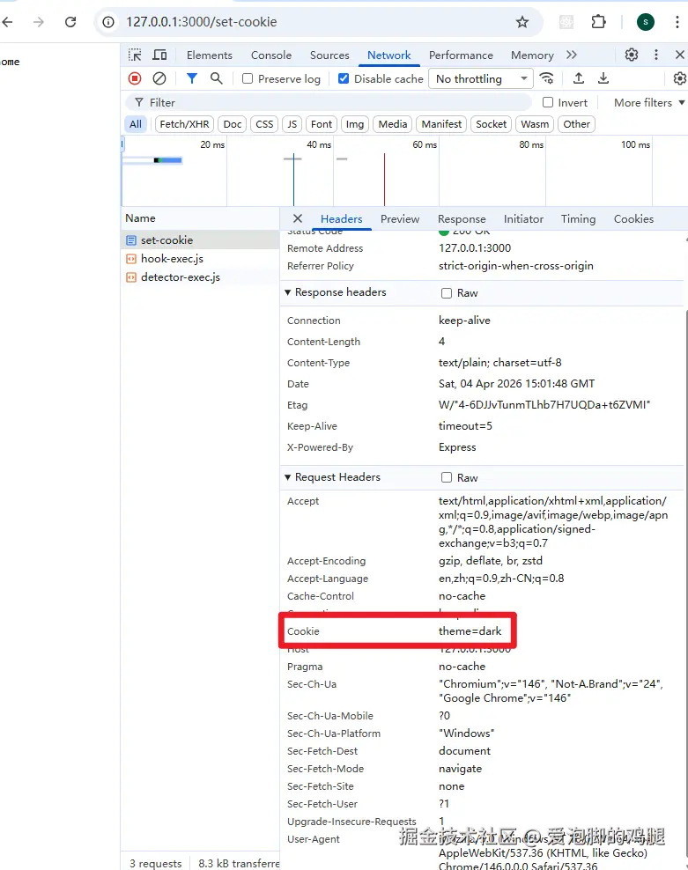Check the Invert filter checkbox
This screenshot has height=870, width=688.
point(548,102)
